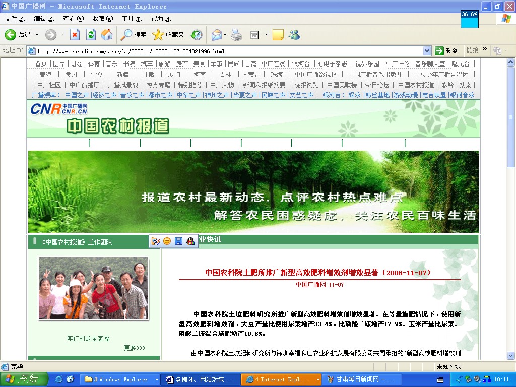This screenshot has height=387, width=516.
Task: Open the 编辑(E) menu
Action: tap(44, 19)
